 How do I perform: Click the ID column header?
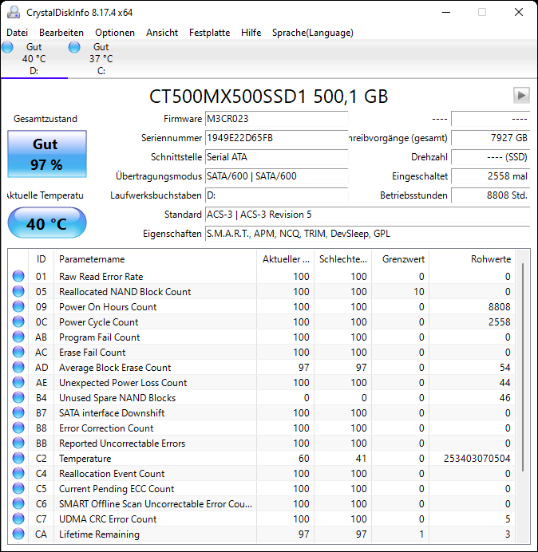pos(42,259)
